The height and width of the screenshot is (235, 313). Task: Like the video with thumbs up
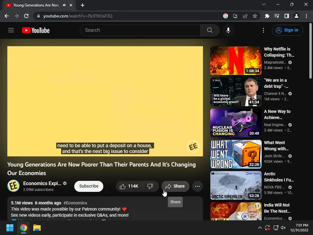pos(129,186)
